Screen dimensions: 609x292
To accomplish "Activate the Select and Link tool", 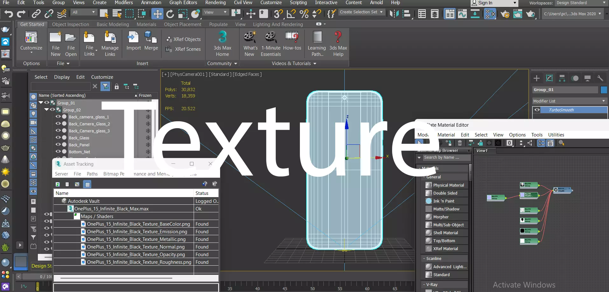I will coord(36,14).
